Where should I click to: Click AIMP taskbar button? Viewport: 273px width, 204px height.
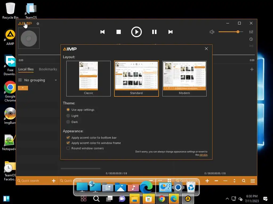(x=188, y=199)
